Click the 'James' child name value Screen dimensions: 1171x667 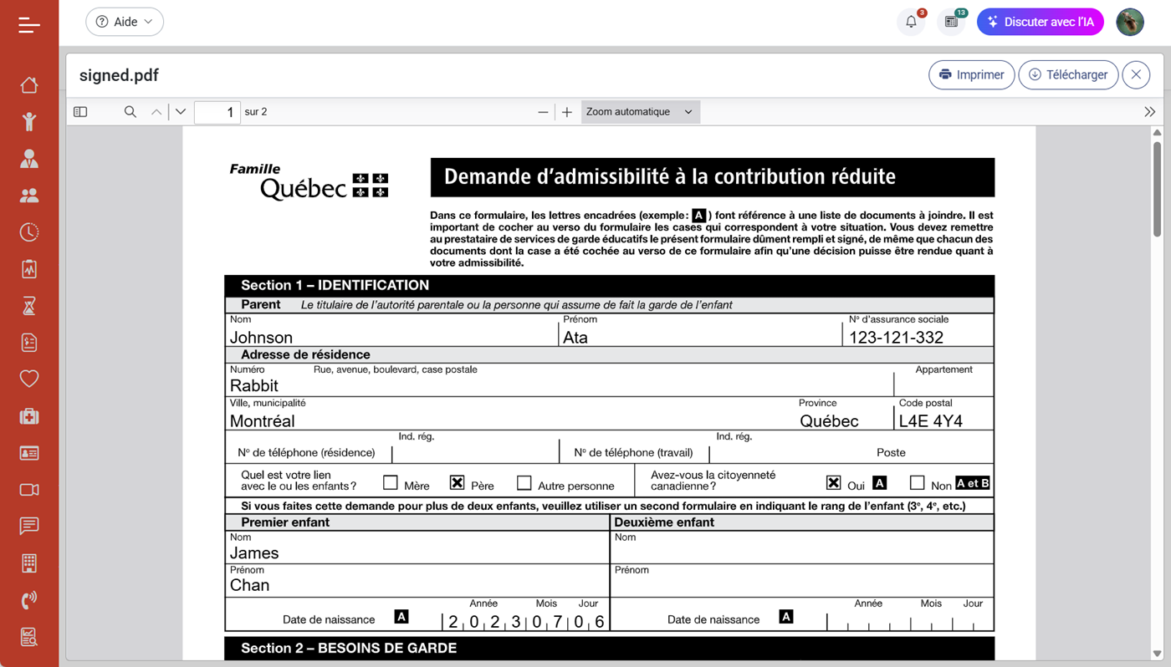(254, 553)
